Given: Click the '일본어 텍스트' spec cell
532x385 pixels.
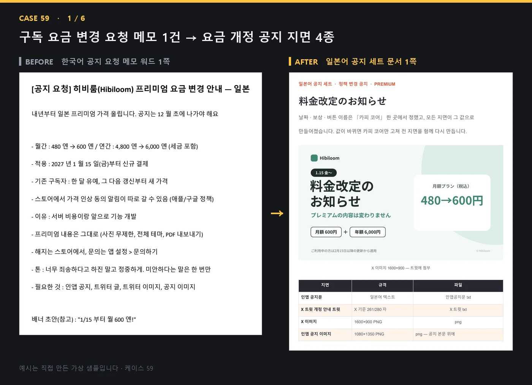Looking at the screenshot, I should tap(382, 297).
